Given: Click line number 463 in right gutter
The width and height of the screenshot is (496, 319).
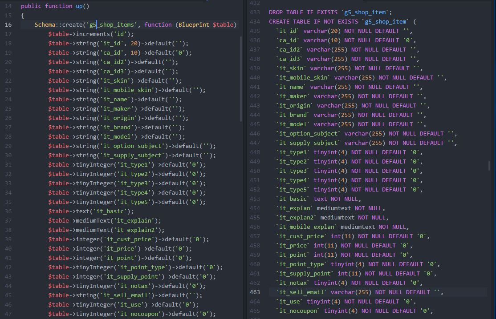Looking at the screenshot, I should coord(255,292).
